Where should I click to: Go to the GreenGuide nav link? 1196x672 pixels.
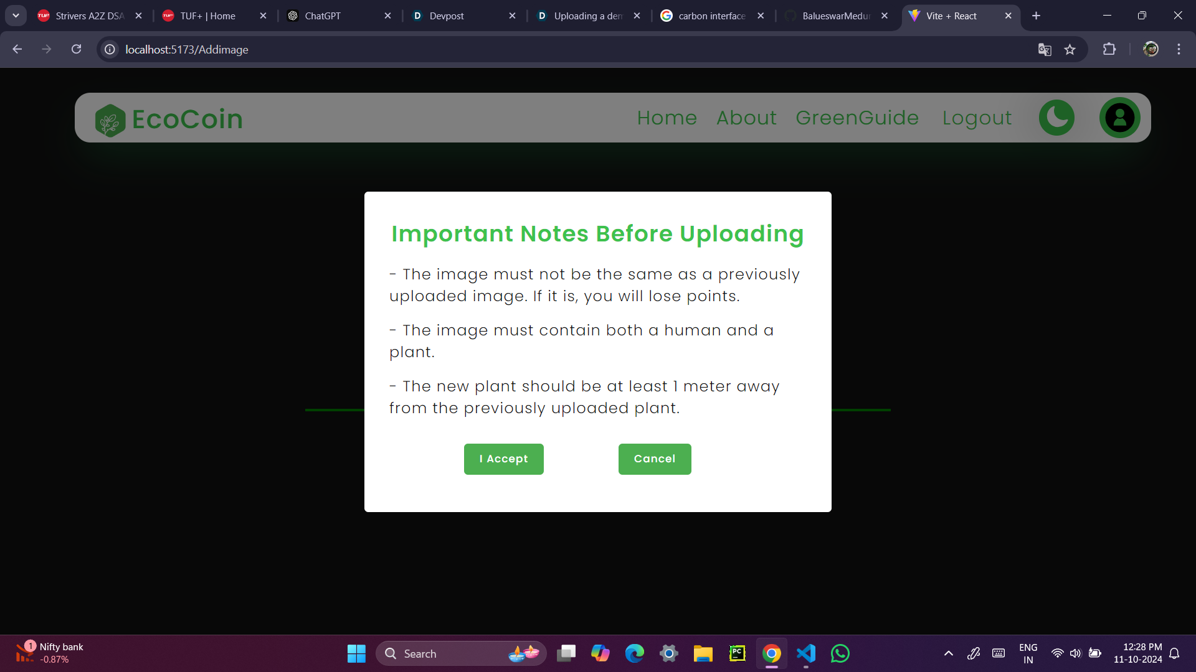[x=857, y=118]
